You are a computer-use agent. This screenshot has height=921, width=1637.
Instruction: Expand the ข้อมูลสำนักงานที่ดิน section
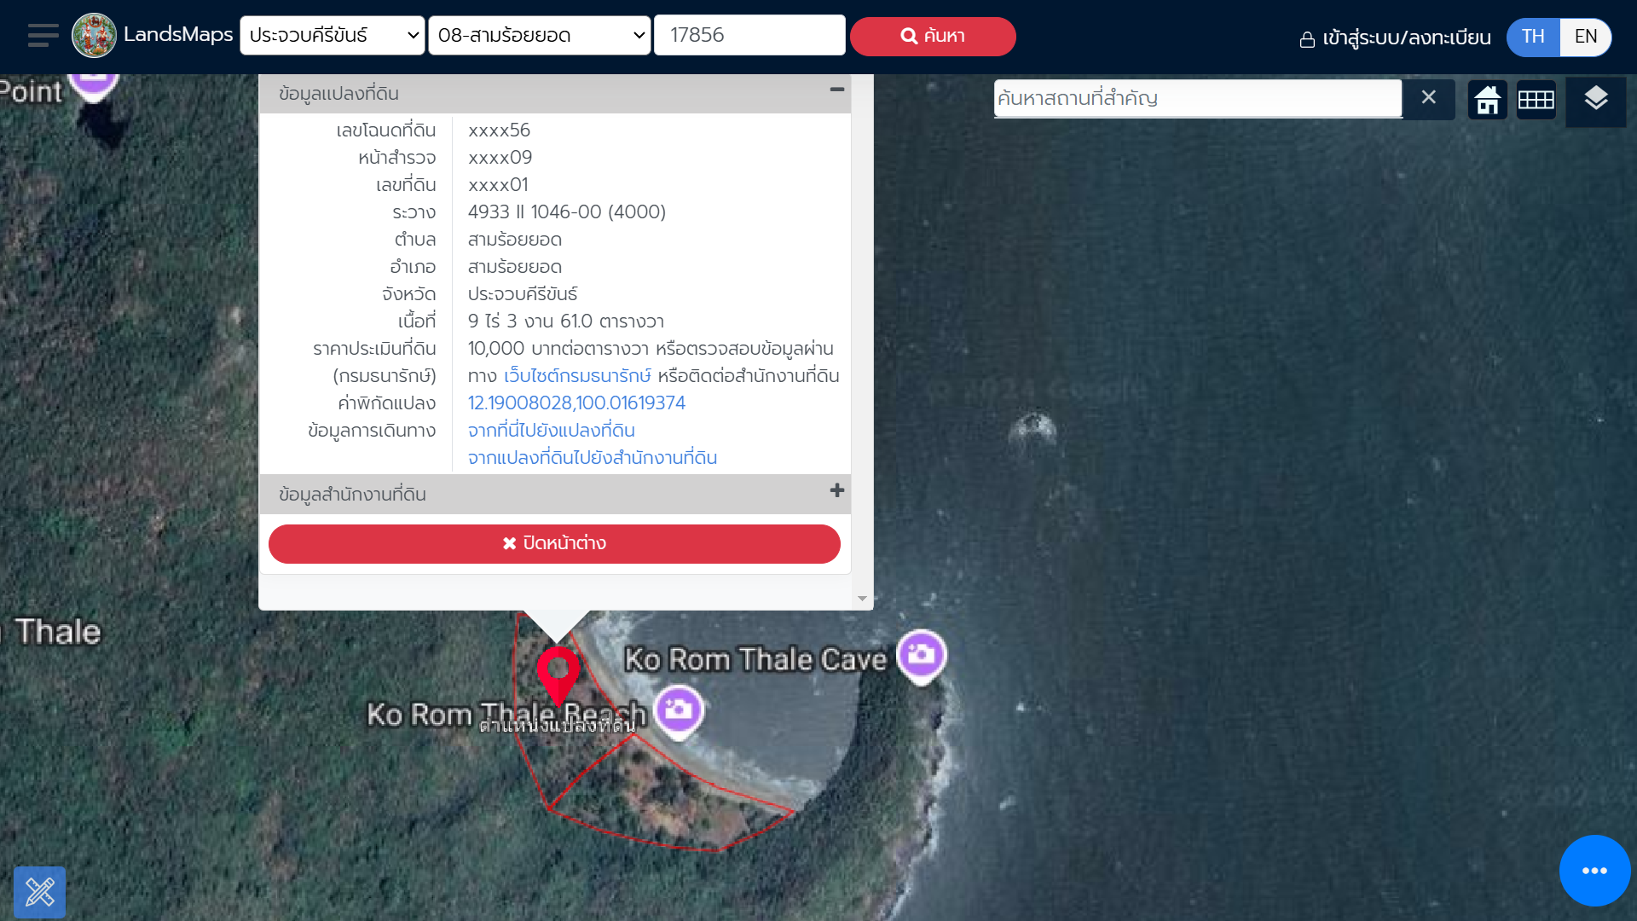837,490
